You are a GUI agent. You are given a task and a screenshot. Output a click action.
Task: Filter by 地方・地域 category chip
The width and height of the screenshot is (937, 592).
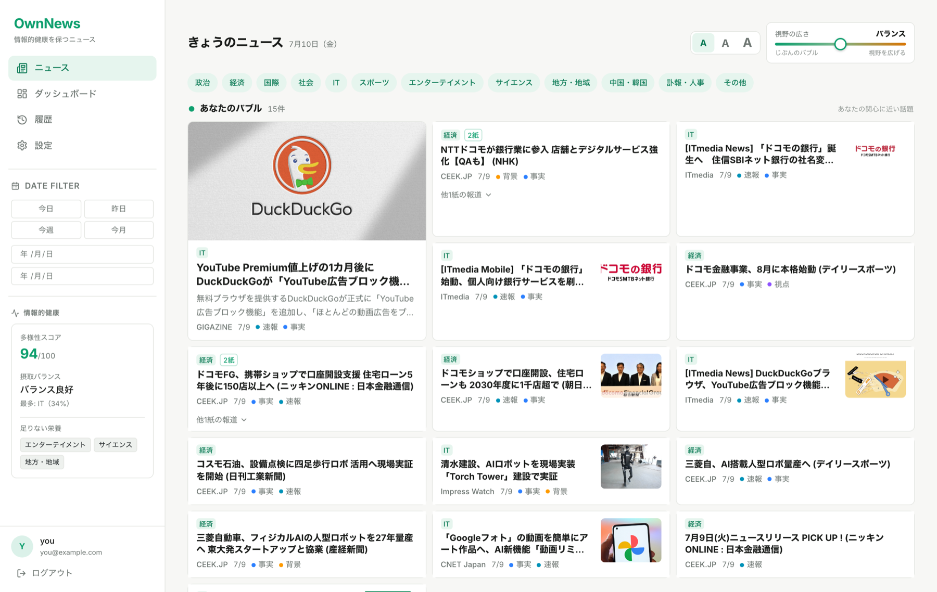pos(571,83)
